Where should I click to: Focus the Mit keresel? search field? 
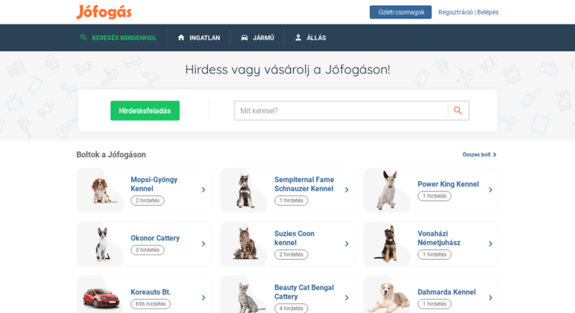coord(341,111)
